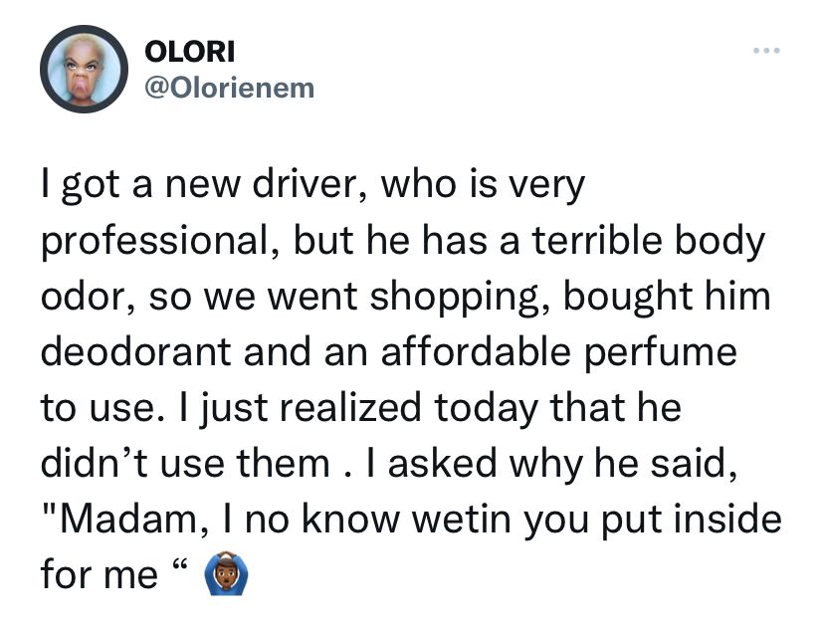Open the three-dot more options menu
824x628 pixels.
click(766, 51)
